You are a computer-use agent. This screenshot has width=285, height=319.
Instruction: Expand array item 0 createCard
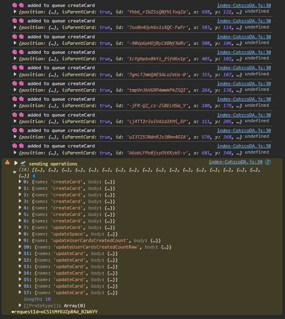20,182
